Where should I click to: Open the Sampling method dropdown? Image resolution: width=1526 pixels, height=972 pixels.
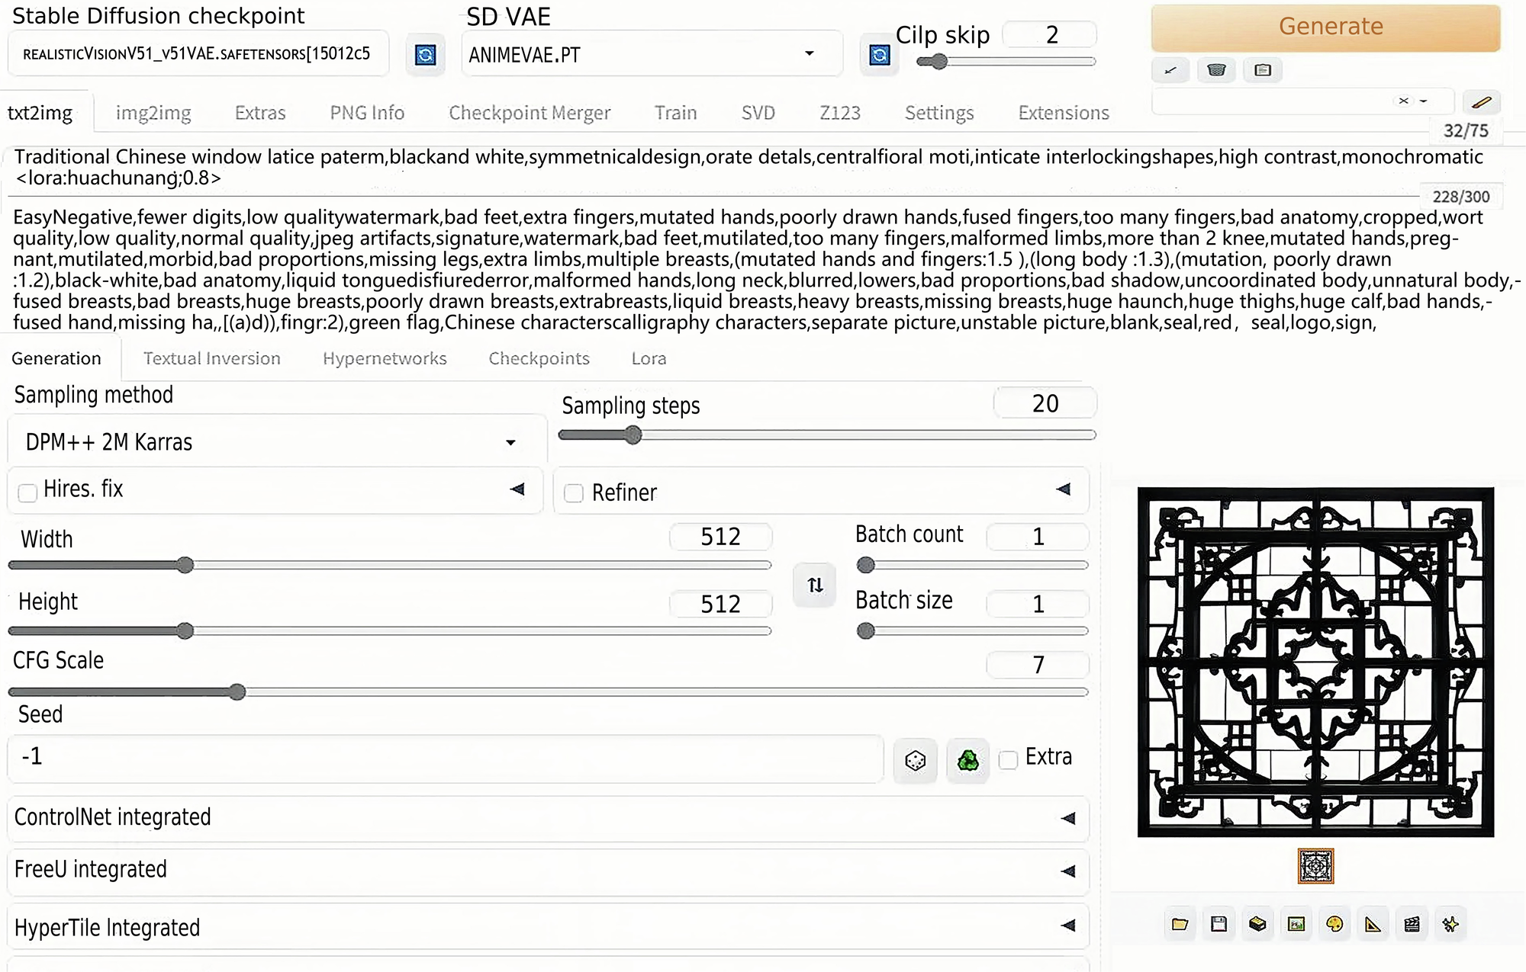point(277,442)
